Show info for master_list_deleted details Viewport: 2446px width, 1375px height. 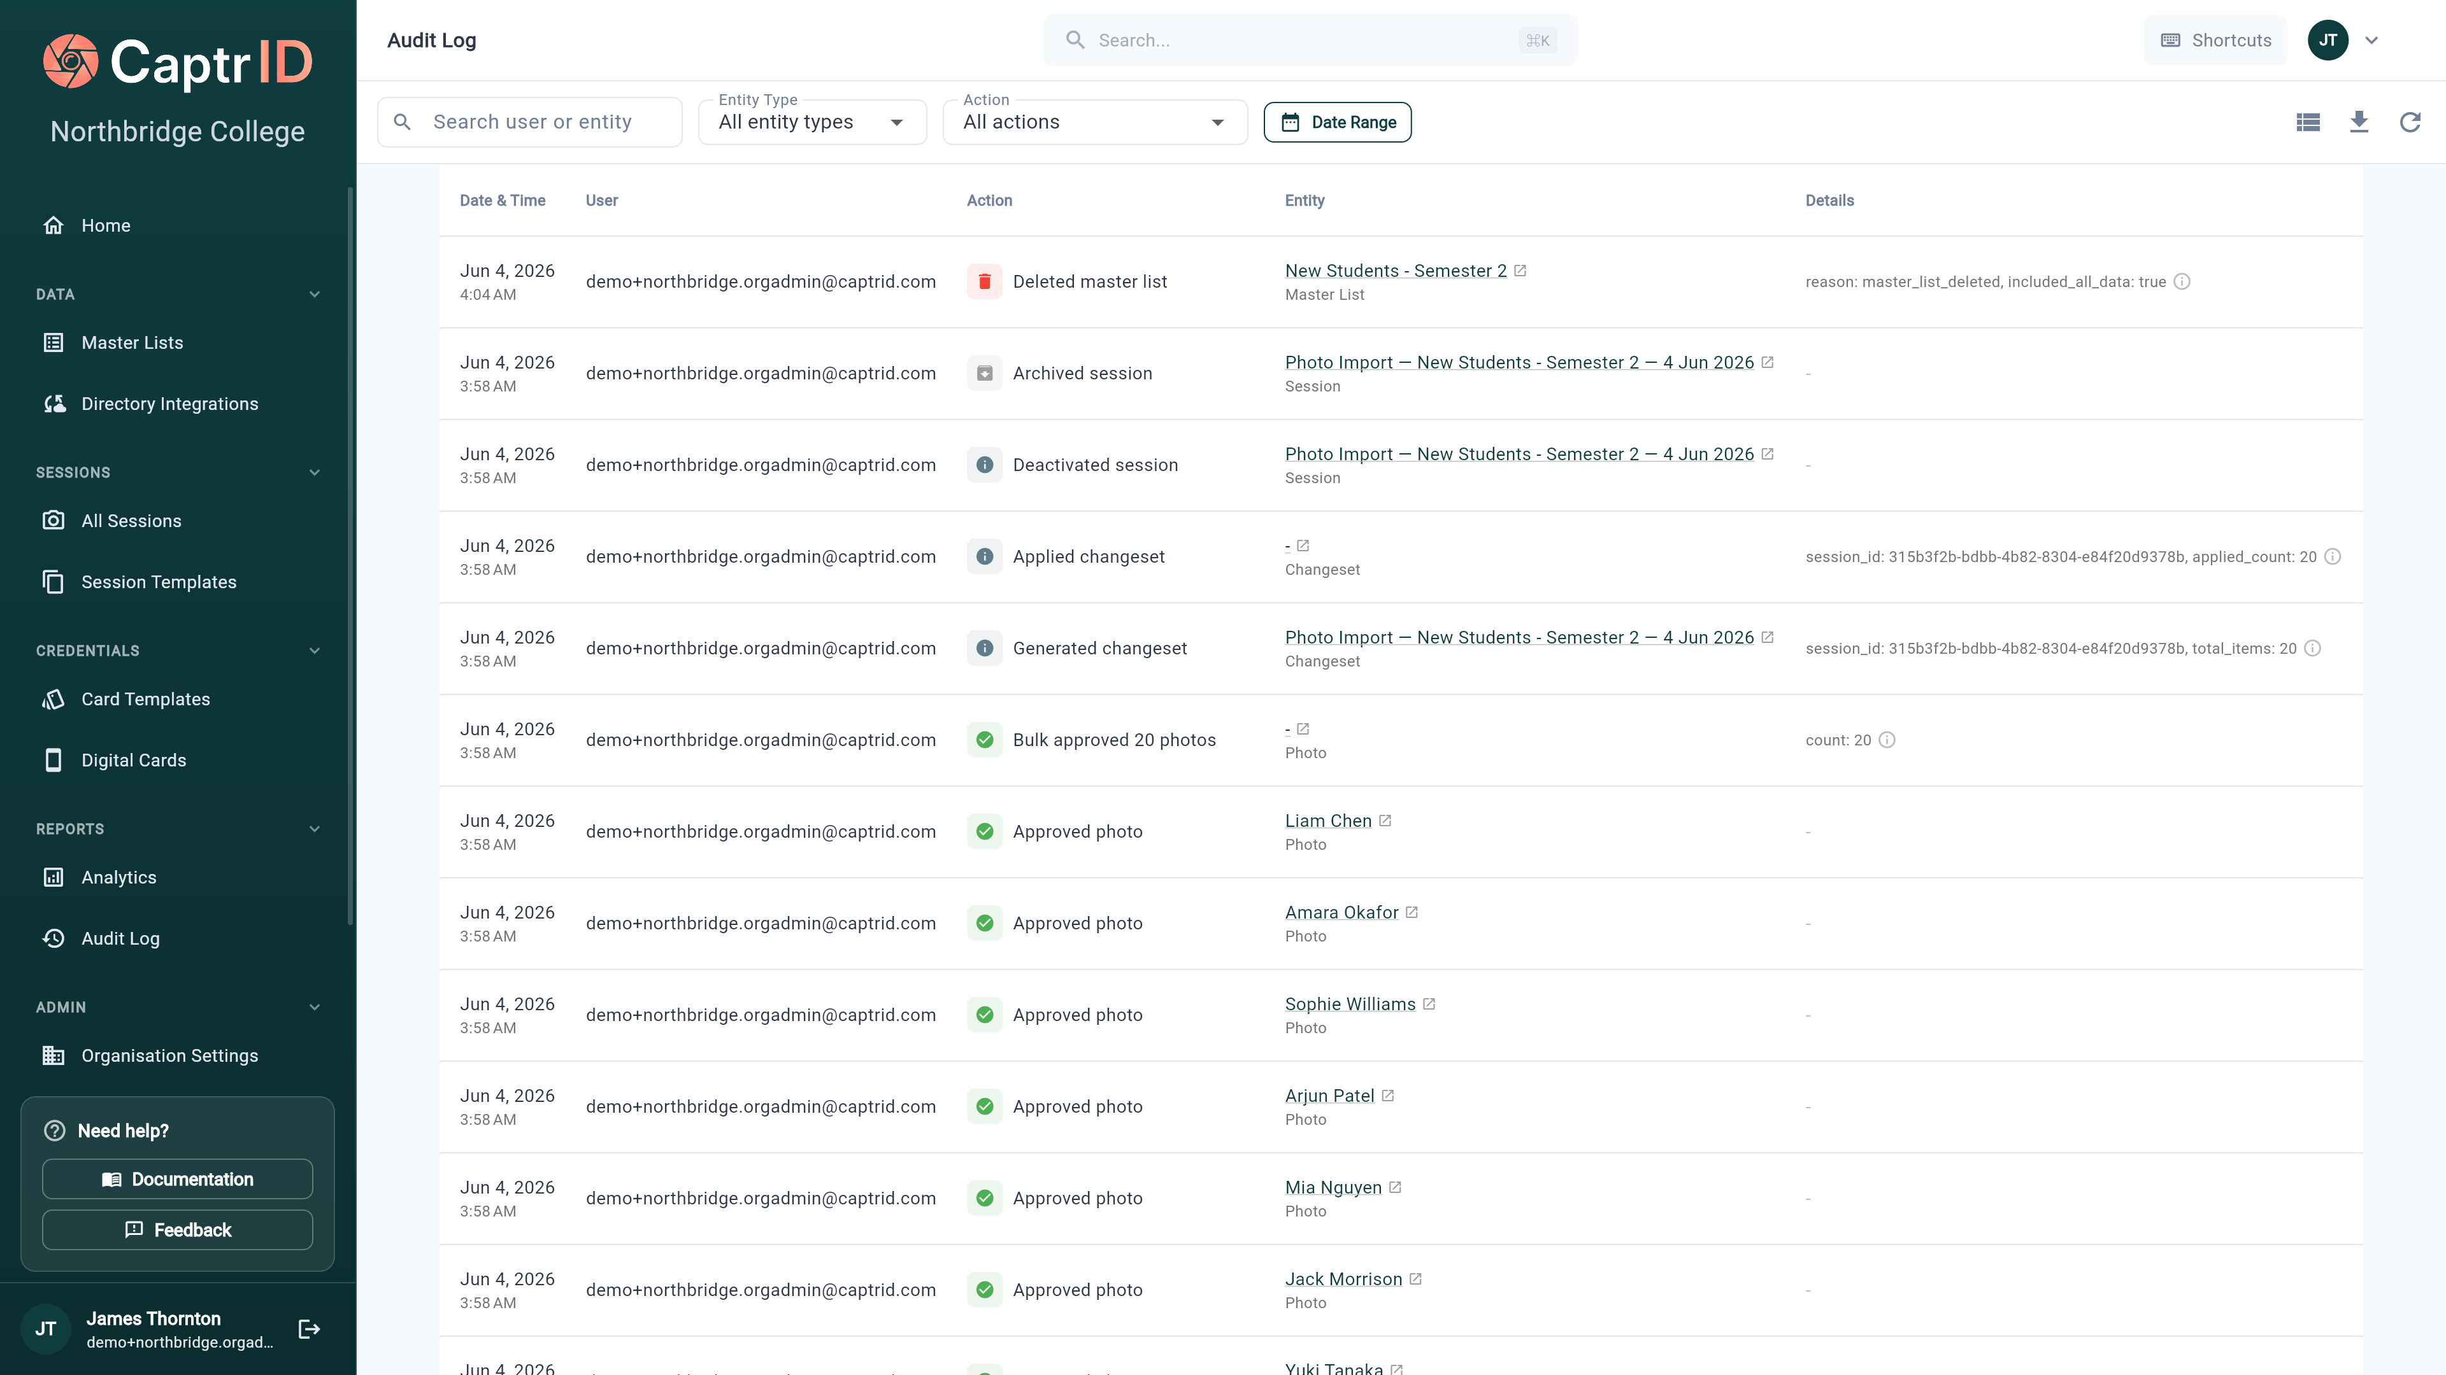[x=2182, y=282]
